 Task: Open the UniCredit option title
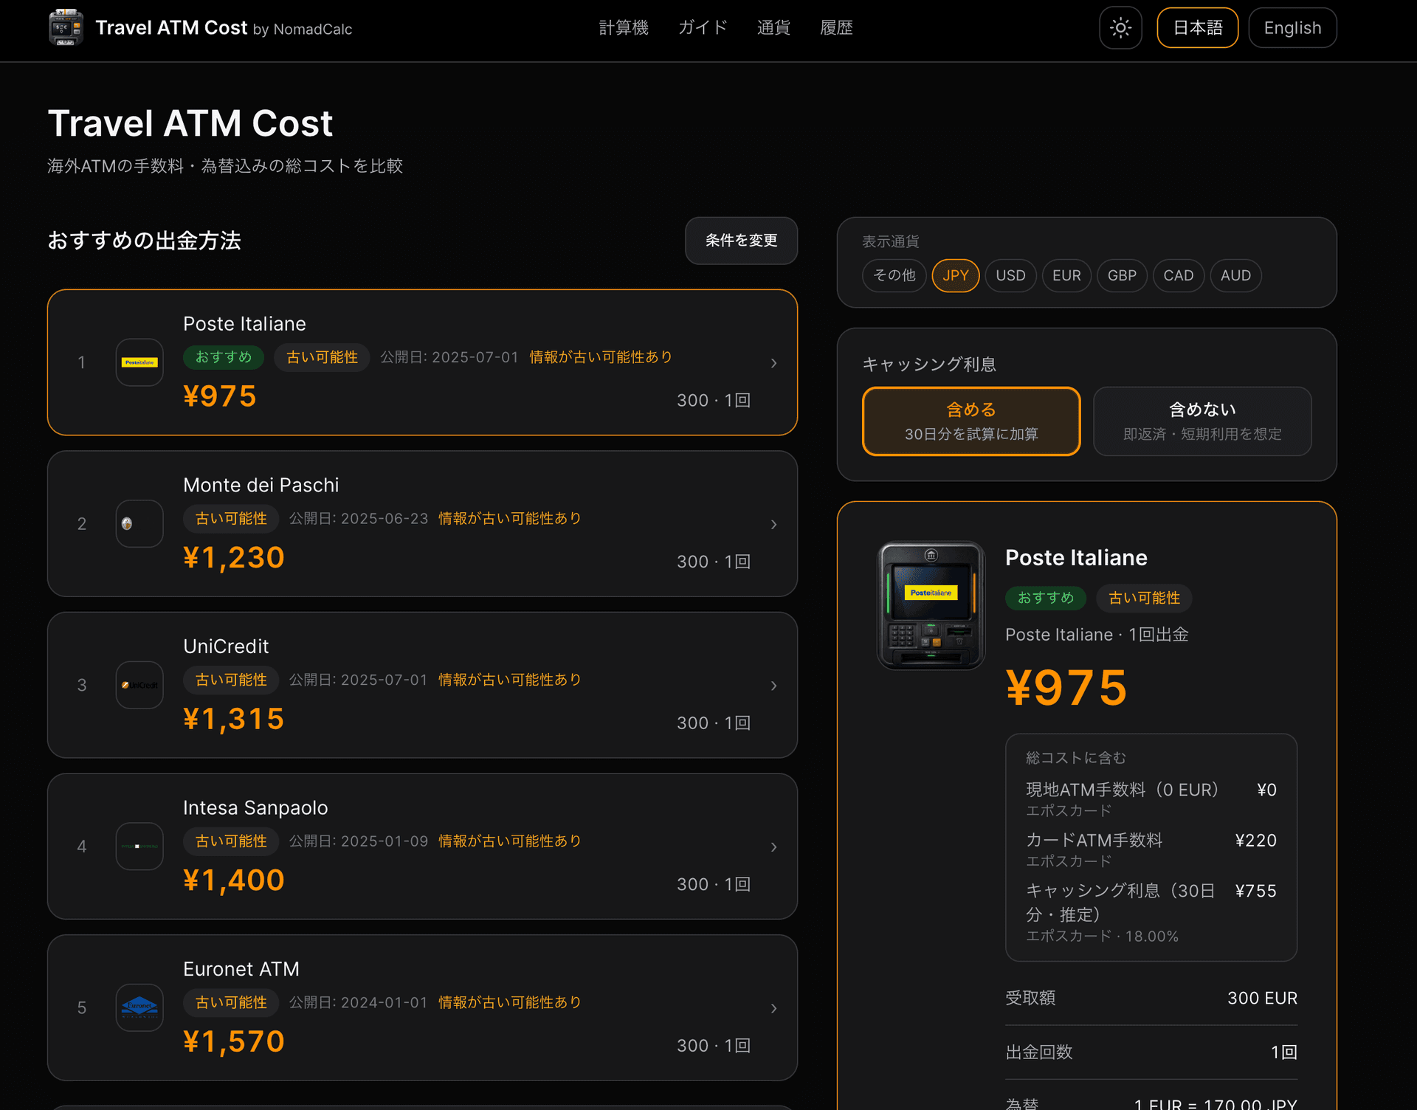click(226, 647)
